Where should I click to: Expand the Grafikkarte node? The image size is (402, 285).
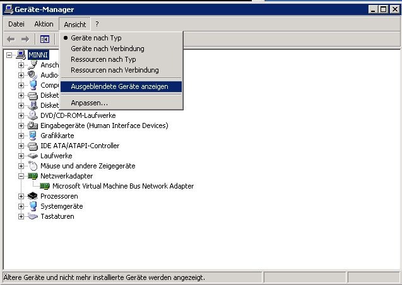[21, 136]
